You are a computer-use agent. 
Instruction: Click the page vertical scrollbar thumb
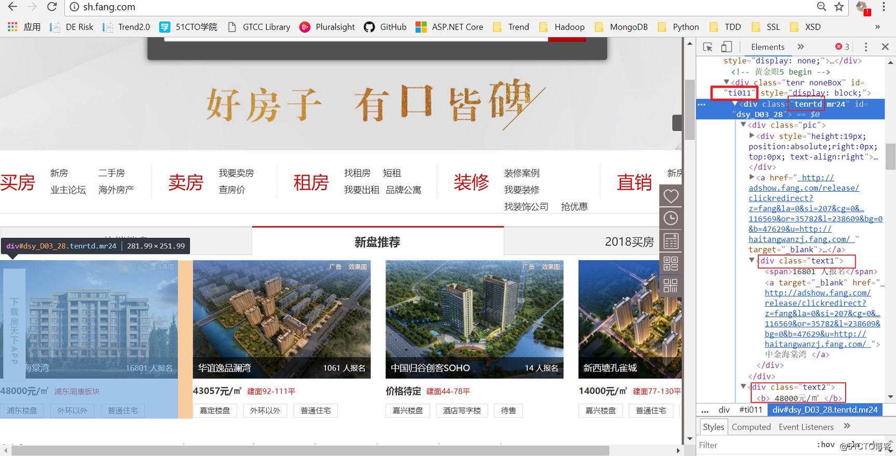pyautogui.click(x=690, y=110)
